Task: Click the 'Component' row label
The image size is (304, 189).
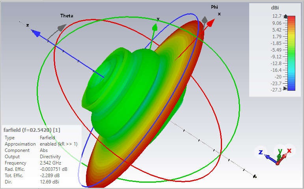Action: 17,150
